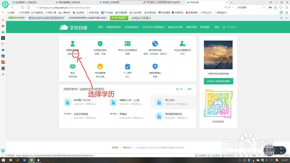Open 职业测评 in top navigation
This screenshot has height=163, width=290.
pyautogui.click(x=205, y=27)
